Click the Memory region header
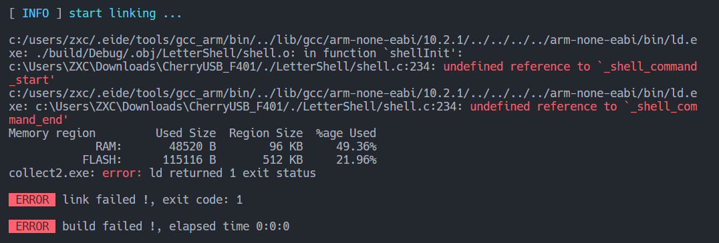This screenshot has width=719, height=243. click(52, 133)
